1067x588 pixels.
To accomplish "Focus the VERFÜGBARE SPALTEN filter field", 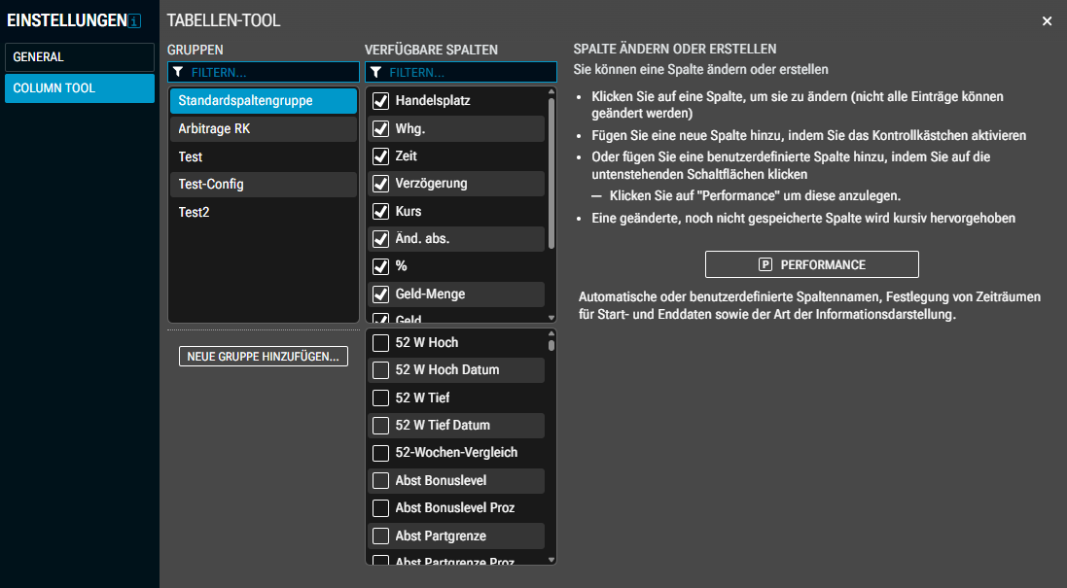I will pyautogui.click(x=461, y=72).
